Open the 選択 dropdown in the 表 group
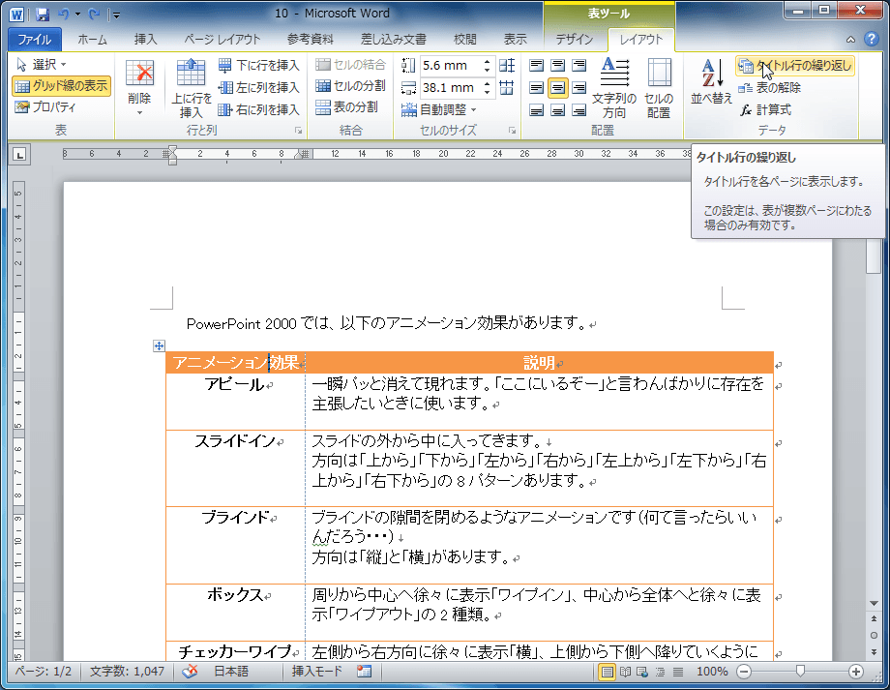The width and height of the screenshot is (890, 690). [x=41, y=64]
